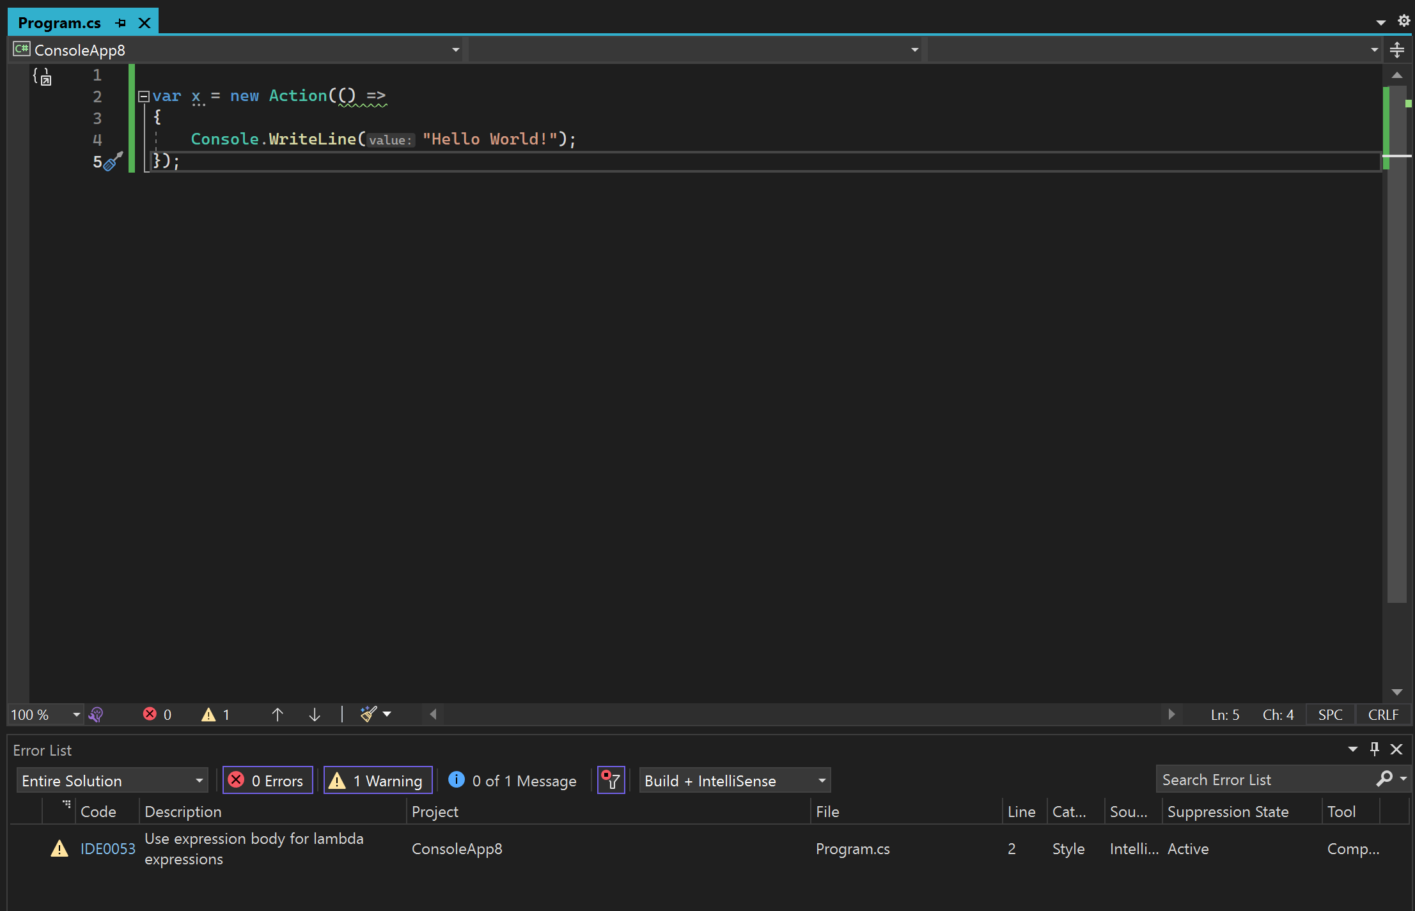
Task: Pin the Error List panel
Action: point(1375,749)
